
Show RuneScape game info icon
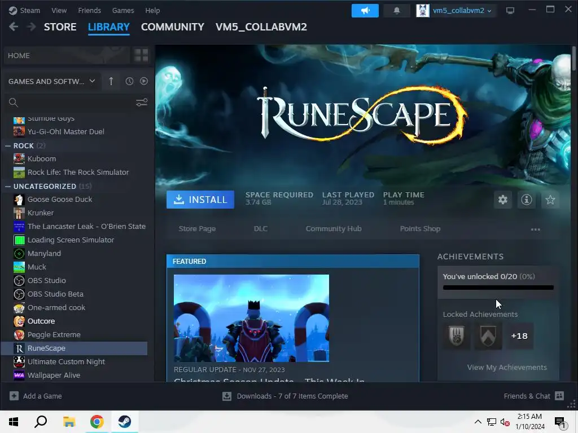point(527,200)
